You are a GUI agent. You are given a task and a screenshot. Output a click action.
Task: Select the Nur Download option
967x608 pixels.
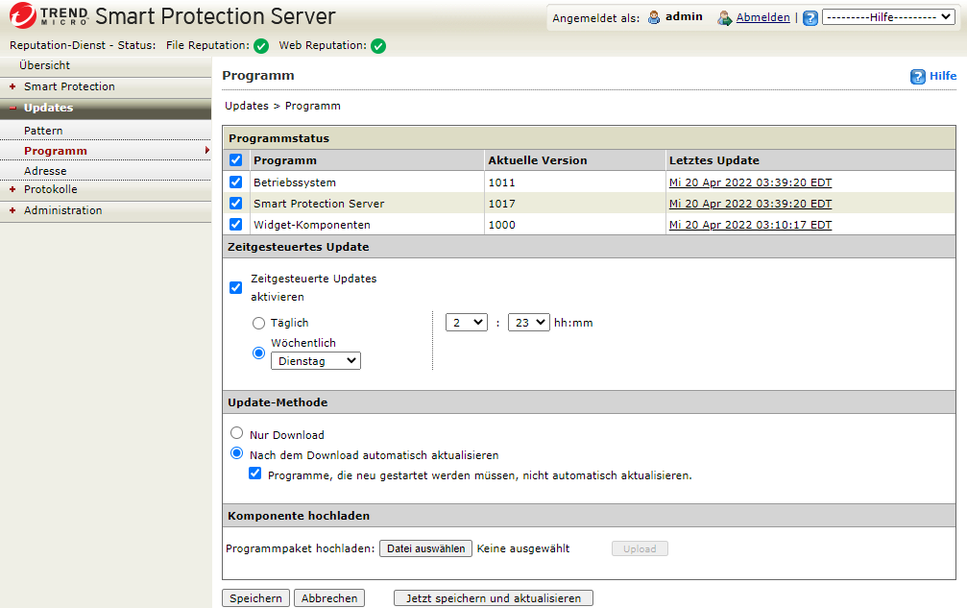(237, 434)
